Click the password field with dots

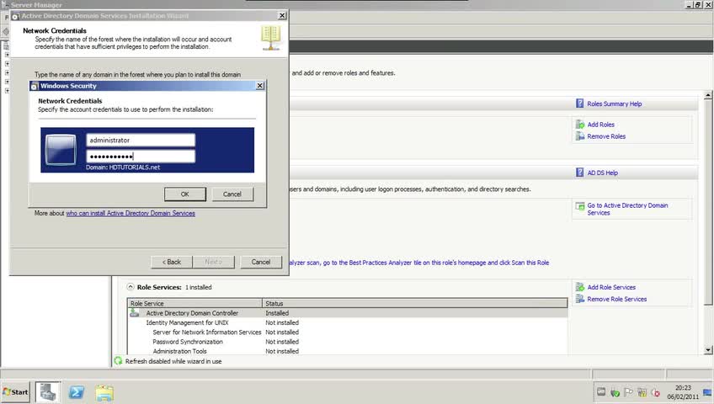coord(141,157)
